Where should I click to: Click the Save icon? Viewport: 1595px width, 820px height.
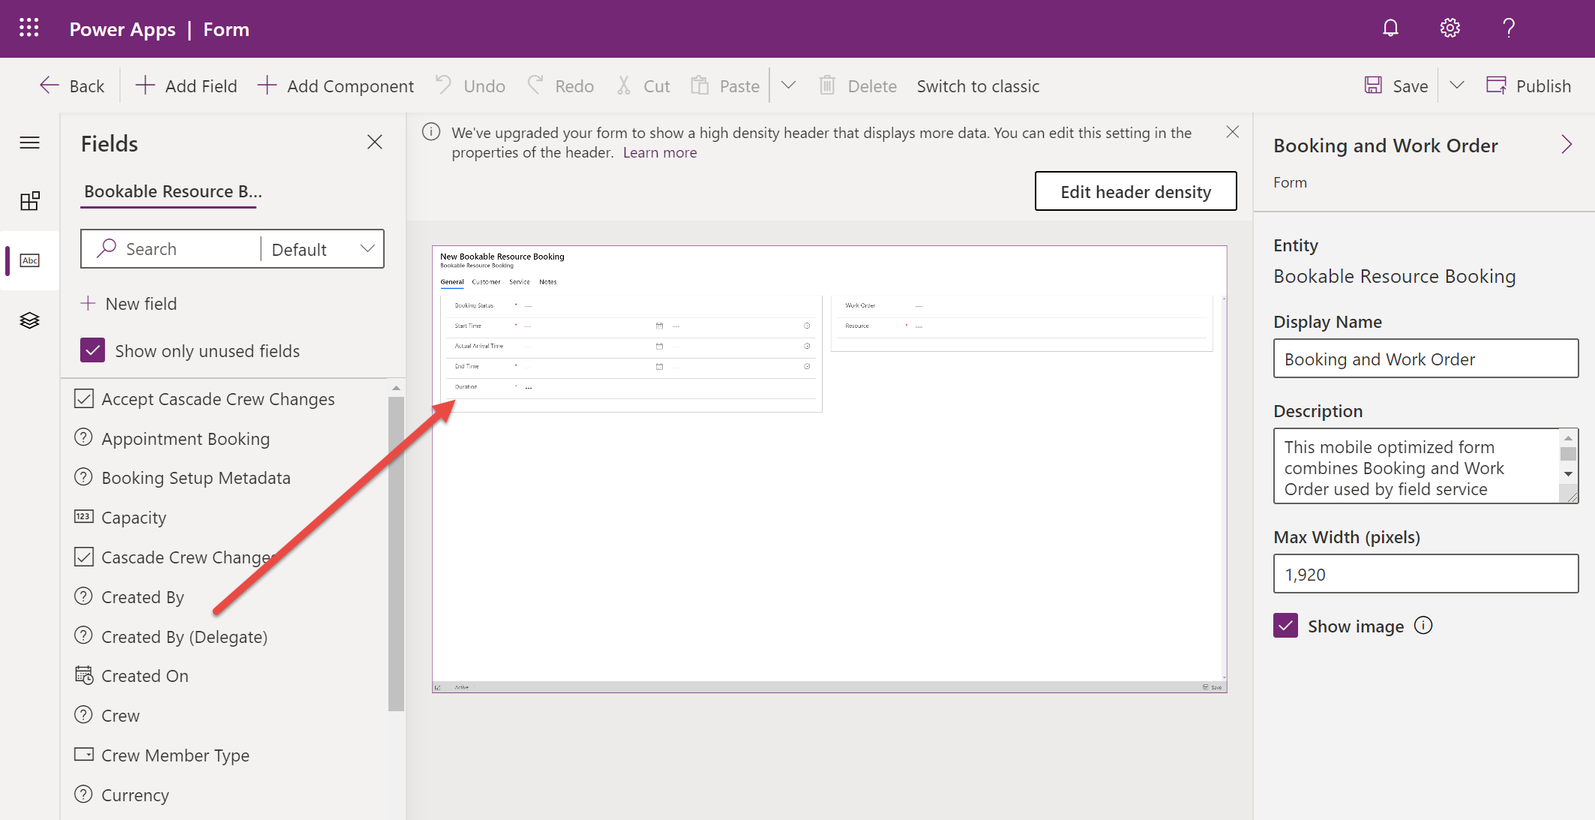(1372, 86)
